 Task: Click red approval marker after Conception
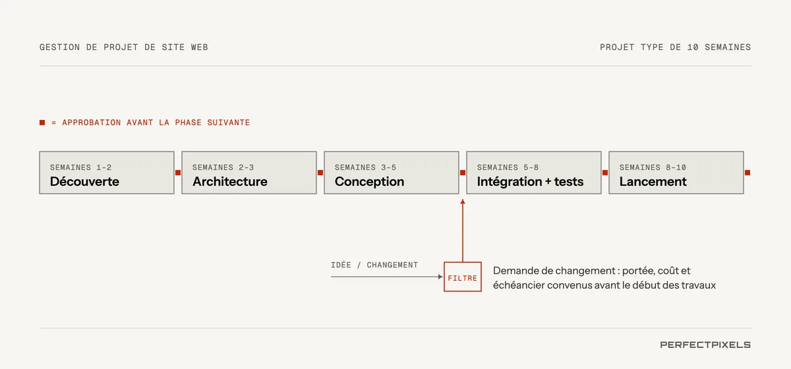463,173
